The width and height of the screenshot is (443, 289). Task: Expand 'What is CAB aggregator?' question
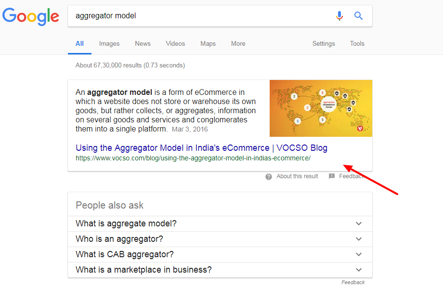(220, 254)
